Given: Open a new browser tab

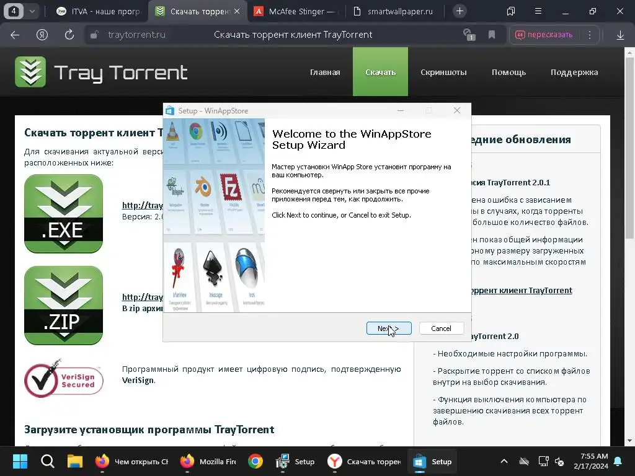Looking at the screenshot, I should pyautogui.click(x=460, y=11).
